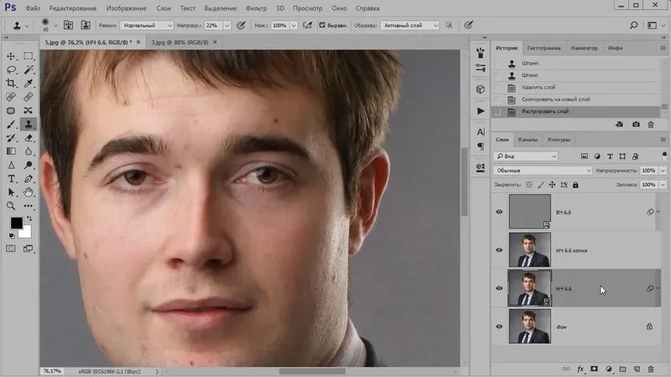Image resolution: width=671 pixels, height=377 pixels.
Task: Uncheck the Выравн. checkbox
Action: coord(322,25)
